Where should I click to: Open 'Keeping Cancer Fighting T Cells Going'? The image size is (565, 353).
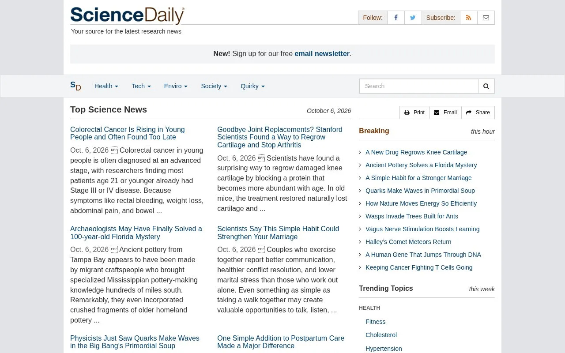(419, 267)
